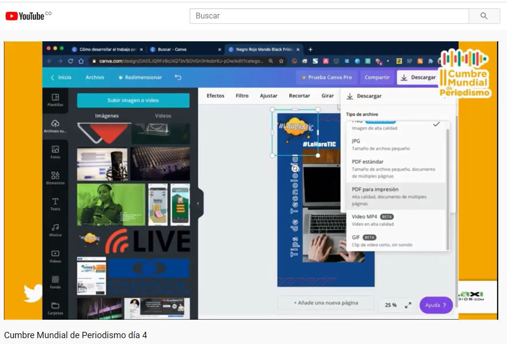Select the Texto tool in sidebar
Image resolution: width=507 pixels, height=344 pixels.
click(55, 204)
